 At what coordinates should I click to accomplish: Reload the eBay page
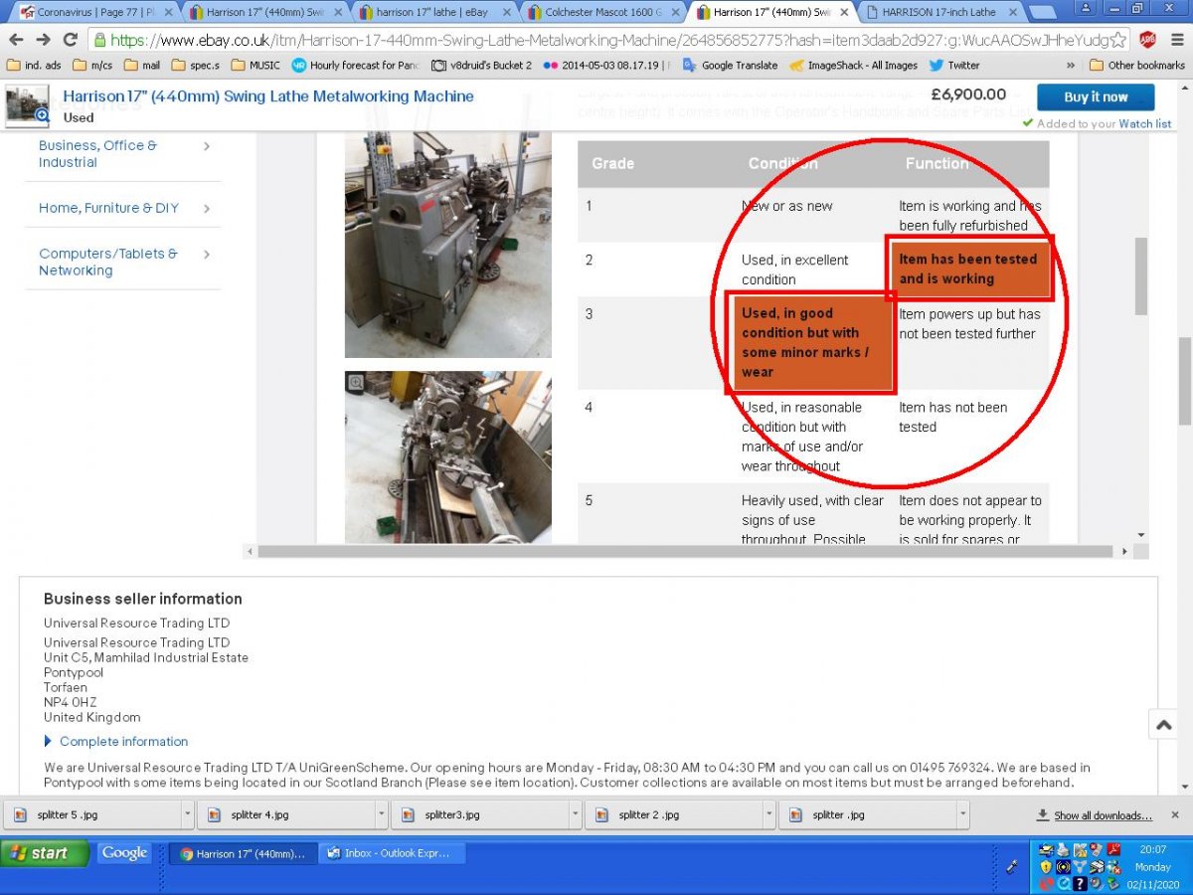pyautogui.click(x=70, y=40)
